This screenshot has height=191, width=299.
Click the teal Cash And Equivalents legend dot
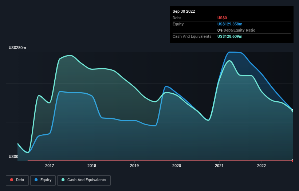click(63, 180)
